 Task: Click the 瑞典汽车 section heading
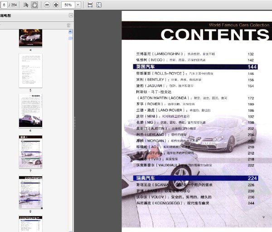pyautogui.click(x=146, y=178)
